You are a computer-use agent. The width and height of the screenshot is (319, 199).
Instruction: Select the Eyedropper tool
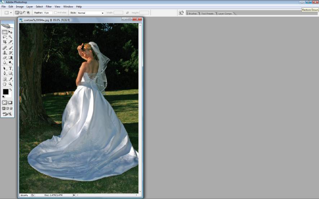[x=10, y=79]
